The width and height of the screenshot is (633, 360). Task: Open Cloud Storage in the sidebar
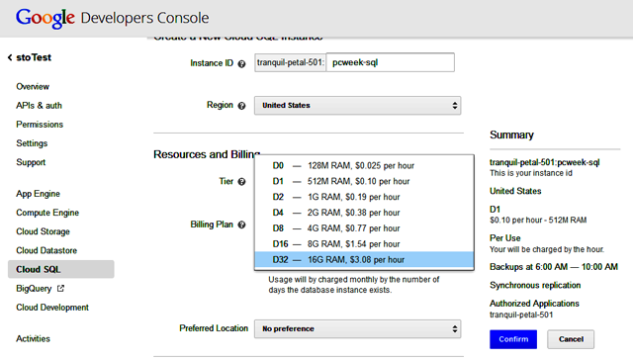pyautogui.click(x=43, y=232)
